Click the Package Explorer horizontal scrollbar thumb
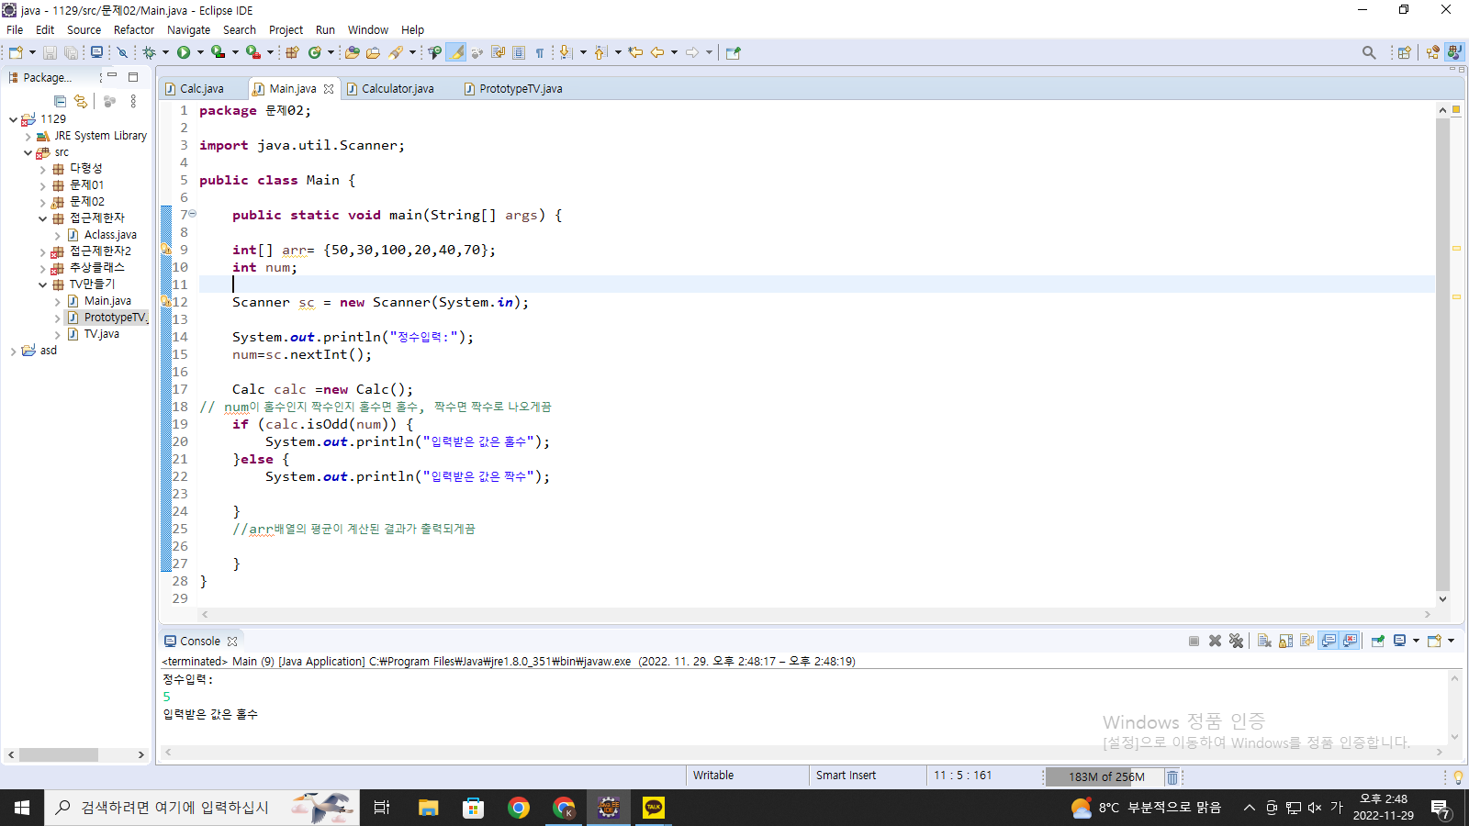The image size is (1469, 826). pyautogui.click(x=59, y=754)
